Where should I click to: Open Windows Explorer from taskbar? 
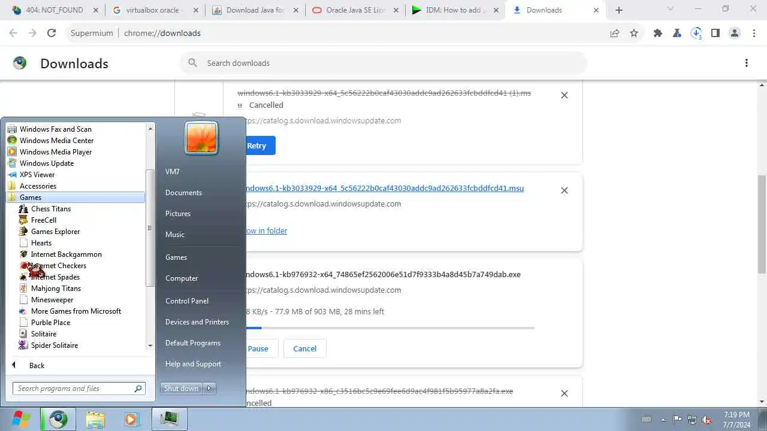coord(95,419)
